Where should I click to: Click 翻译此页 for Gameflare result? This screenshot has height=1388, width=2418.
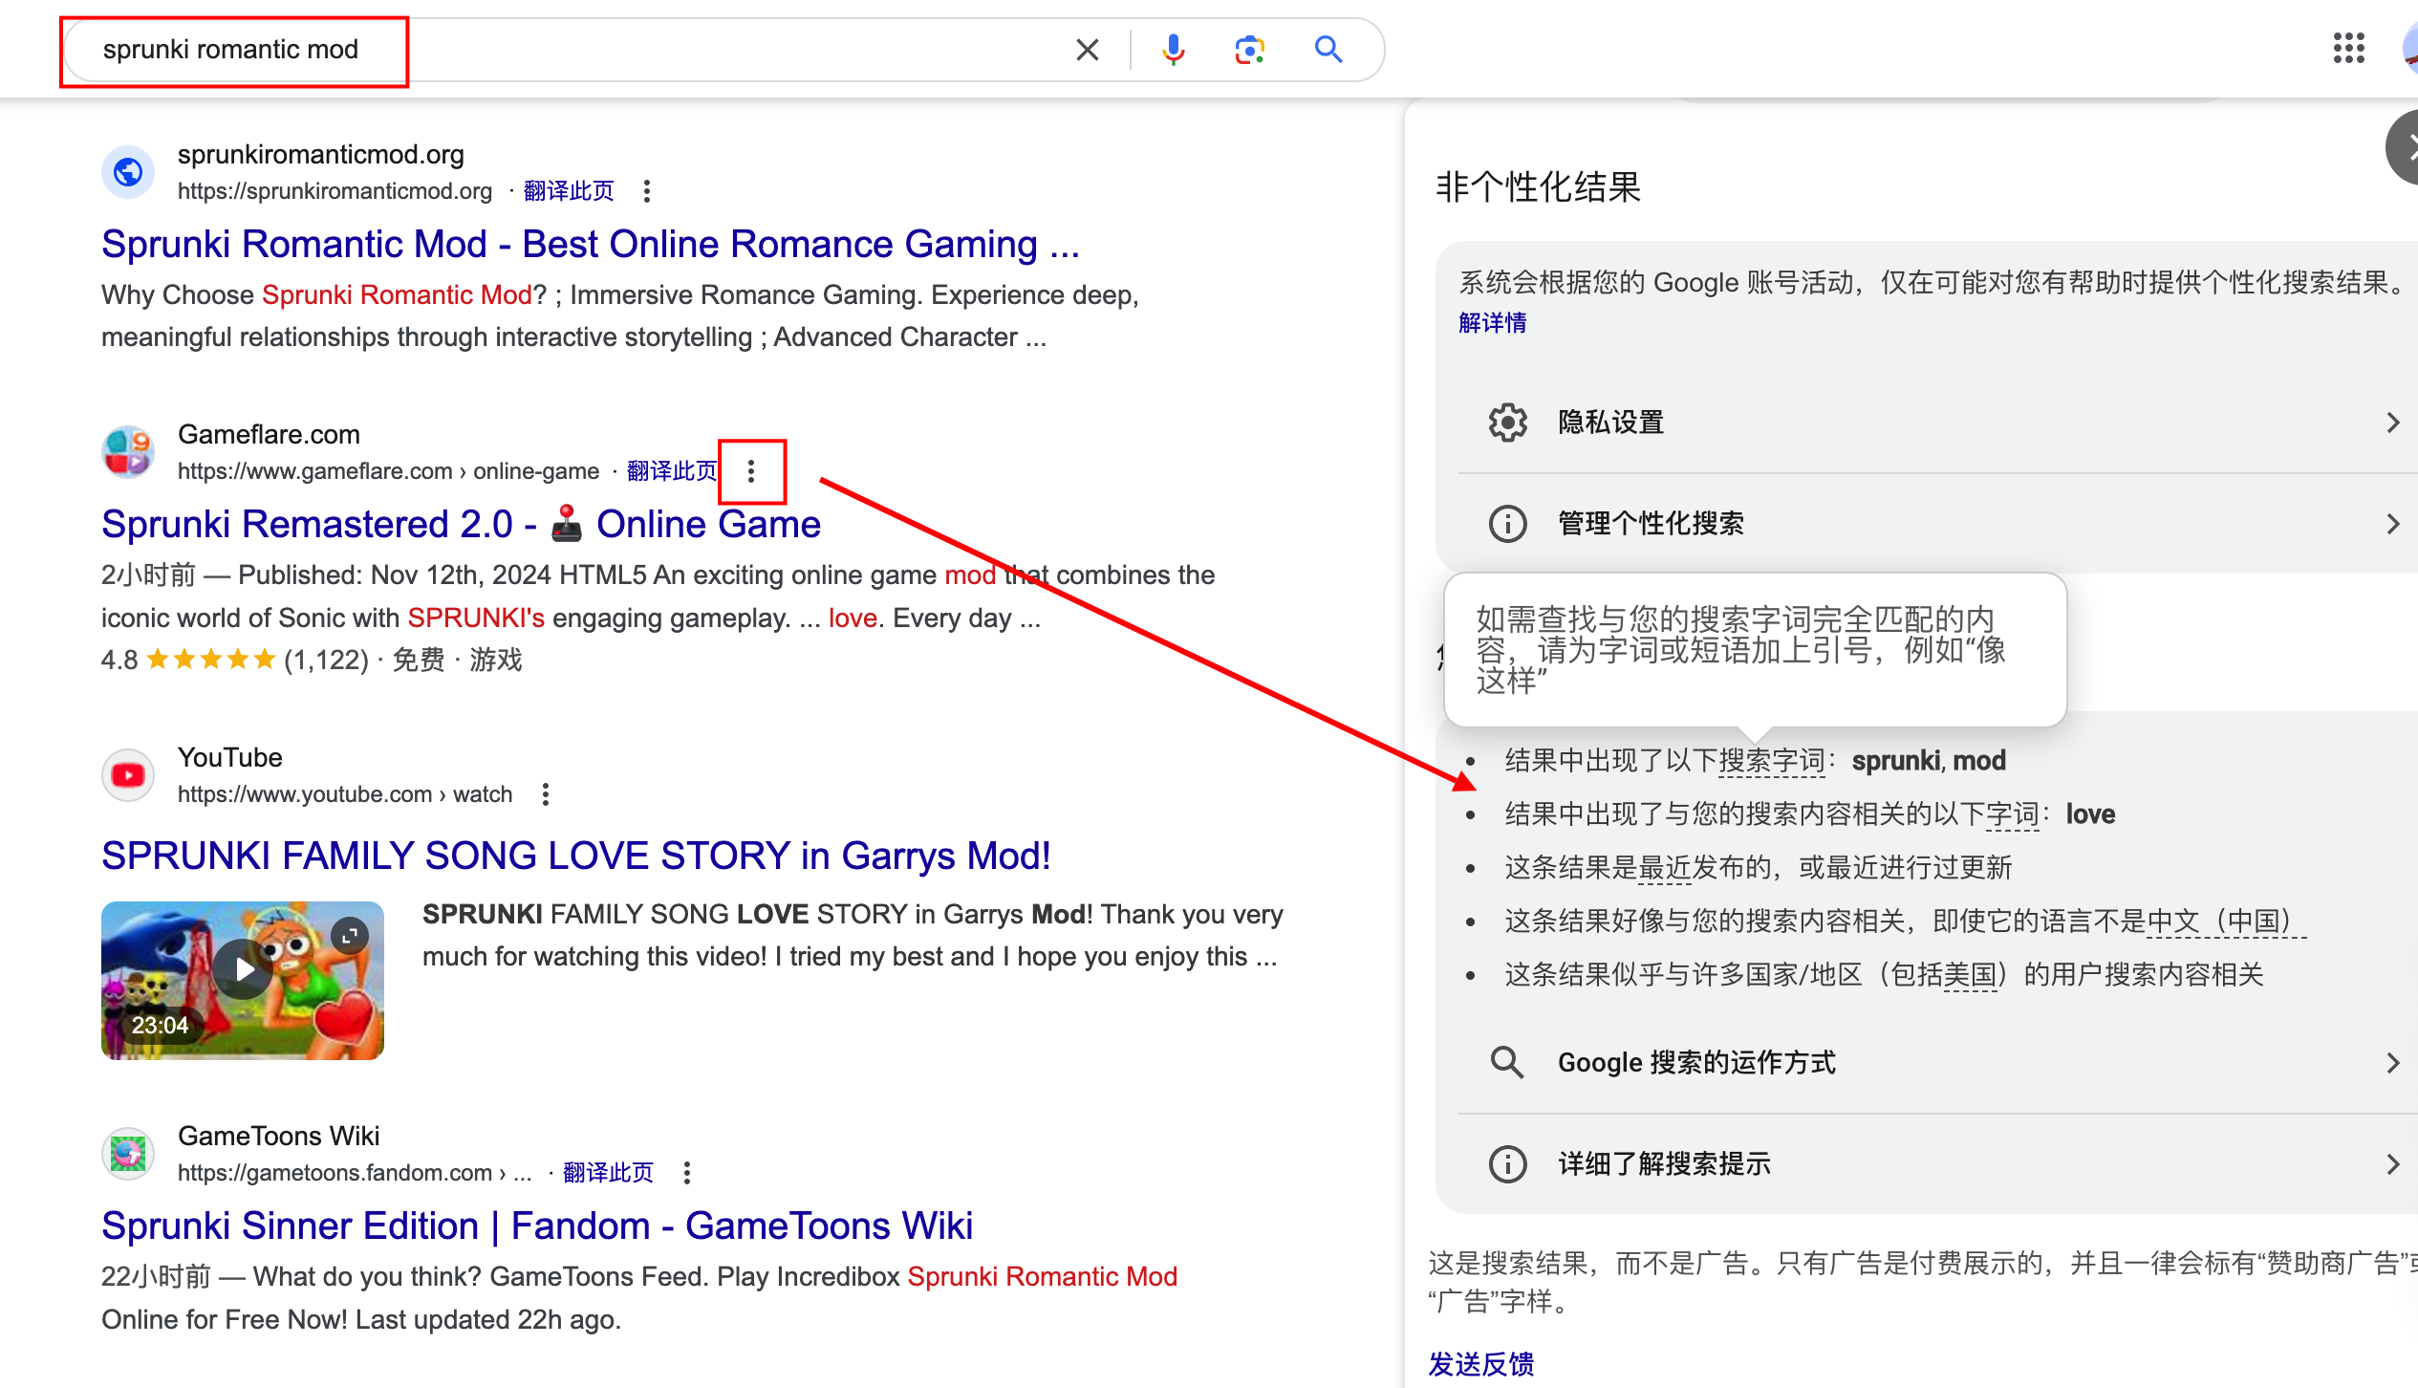click(x=672, y=471)
